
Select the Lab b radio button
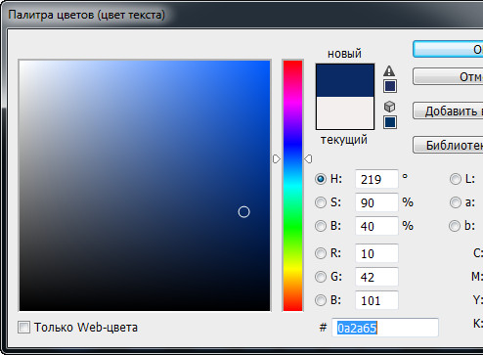click(455, 226)
